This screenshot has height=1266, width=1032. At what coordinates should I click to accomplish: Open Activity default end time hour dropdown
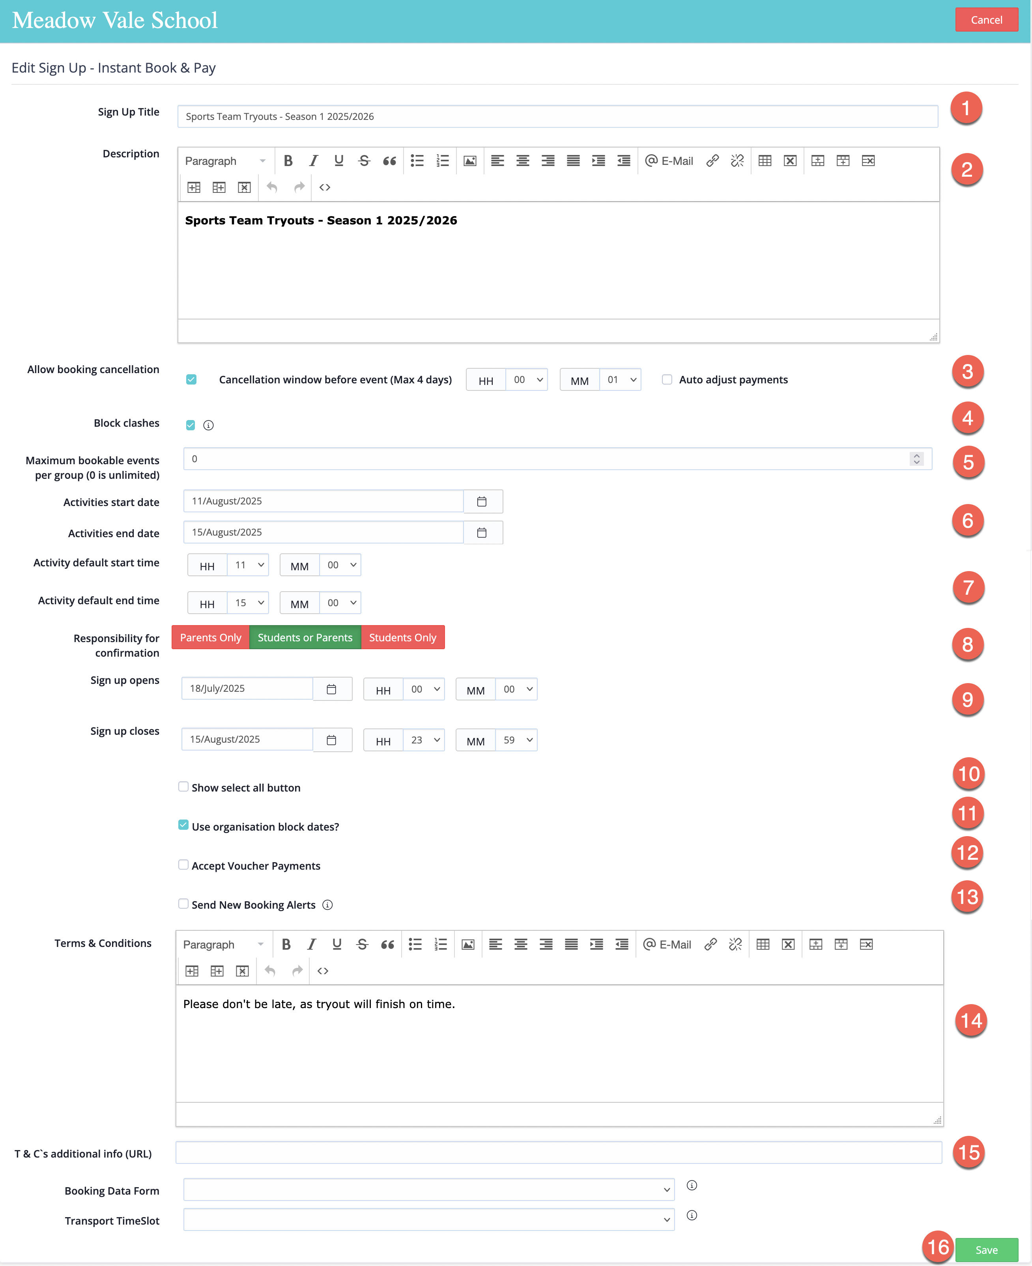pos(248,603)
